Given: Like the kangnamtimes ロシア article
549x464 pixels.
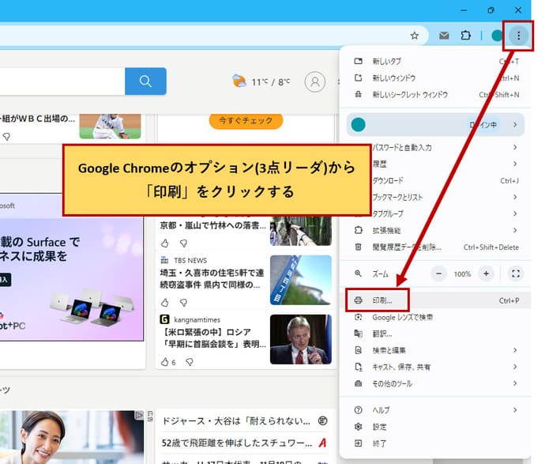Looking at the screenshot, I should point(165,362).
